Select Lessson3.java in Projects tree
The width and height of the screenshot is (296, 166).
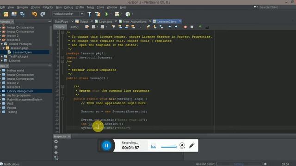[x=22, y=52]
